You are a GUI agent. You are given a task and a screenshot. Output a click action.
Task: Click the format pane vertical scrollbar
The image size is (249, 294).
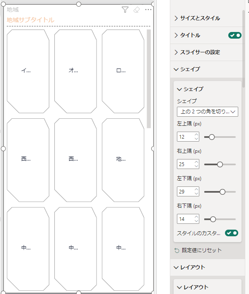pyautogui.click(x=243, y=49)
